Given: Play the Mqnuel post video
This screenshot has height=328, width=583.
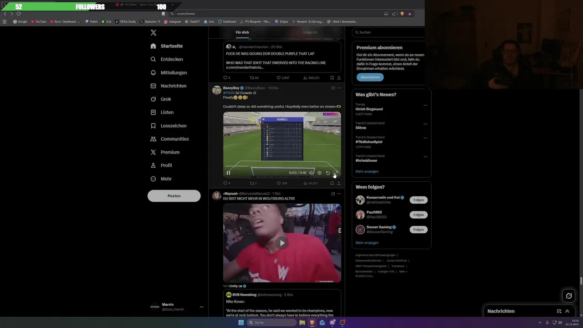Looking at the screenshot, I should coord(282,243).
